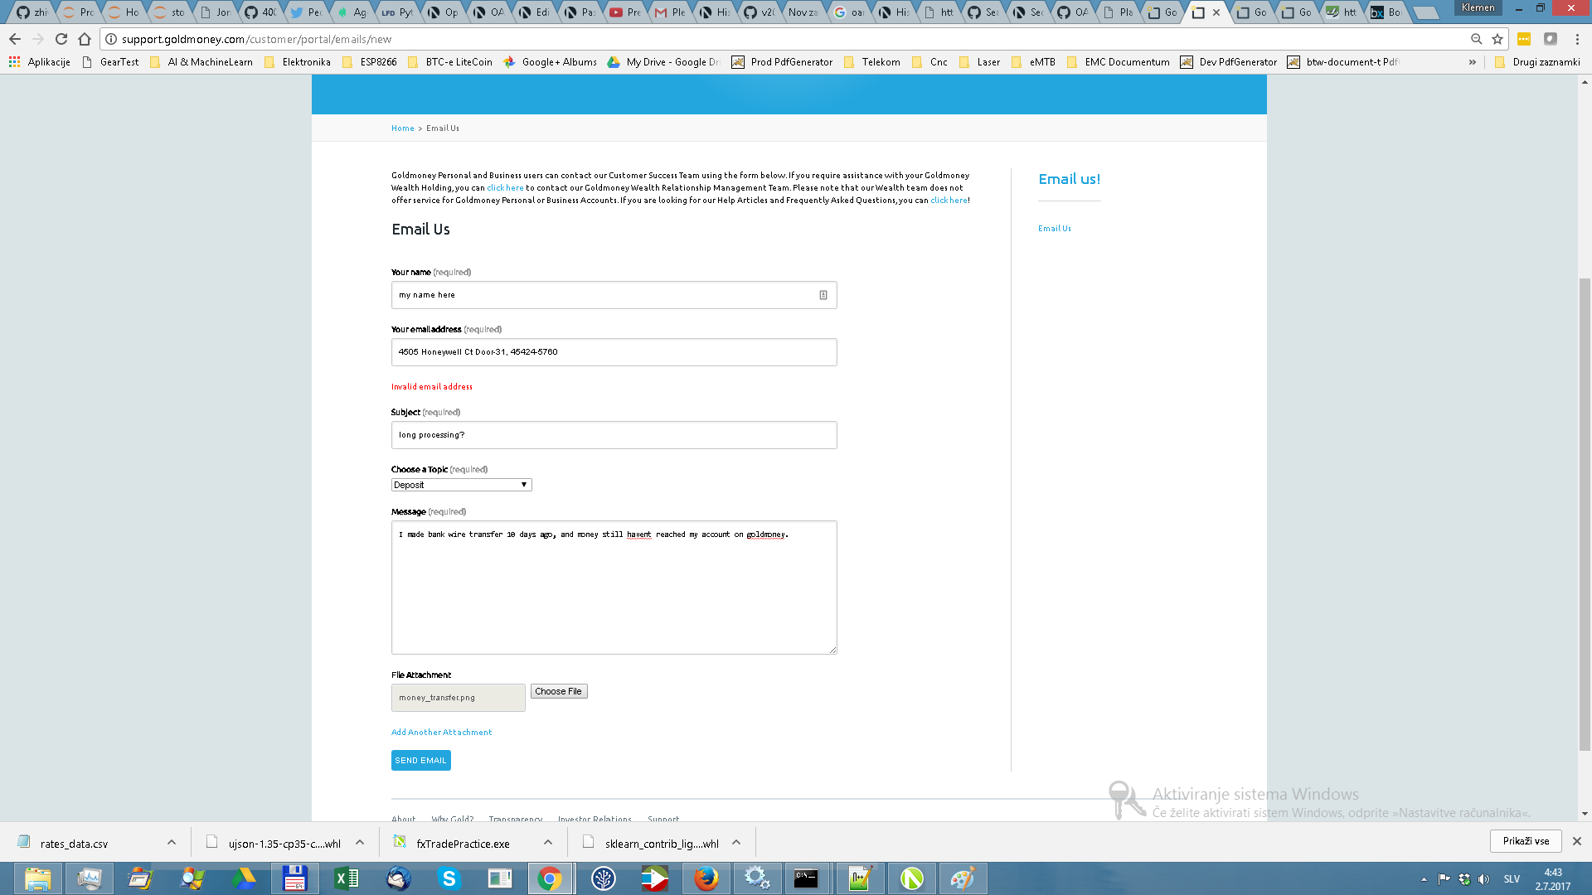Expand ujson whl download options
1592x895 pixels.
click(x=360, y=842)
